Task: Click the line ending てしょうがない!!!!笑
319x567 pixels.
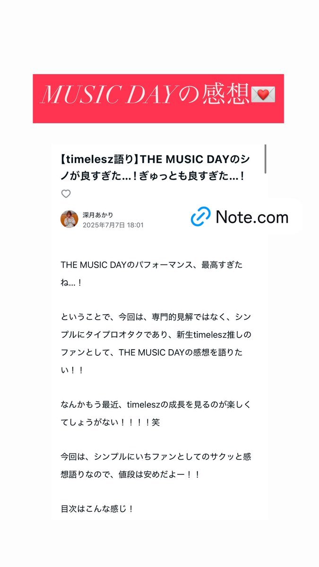Action: pos(110,422)
